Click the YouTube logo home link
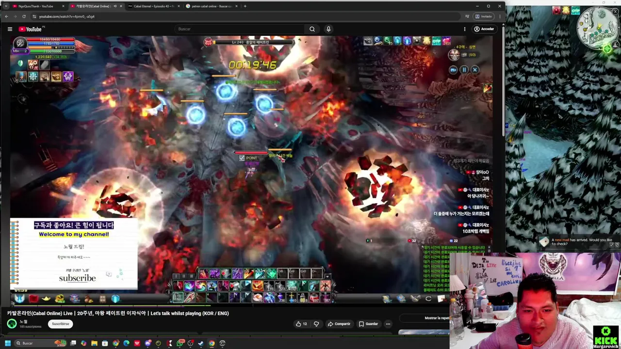 (30, 29)
